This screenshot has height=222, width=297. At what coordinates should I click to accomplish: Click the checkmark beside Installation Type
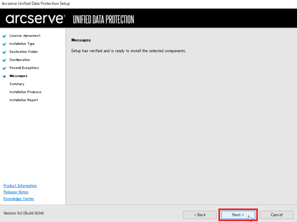tap(4, 44)
